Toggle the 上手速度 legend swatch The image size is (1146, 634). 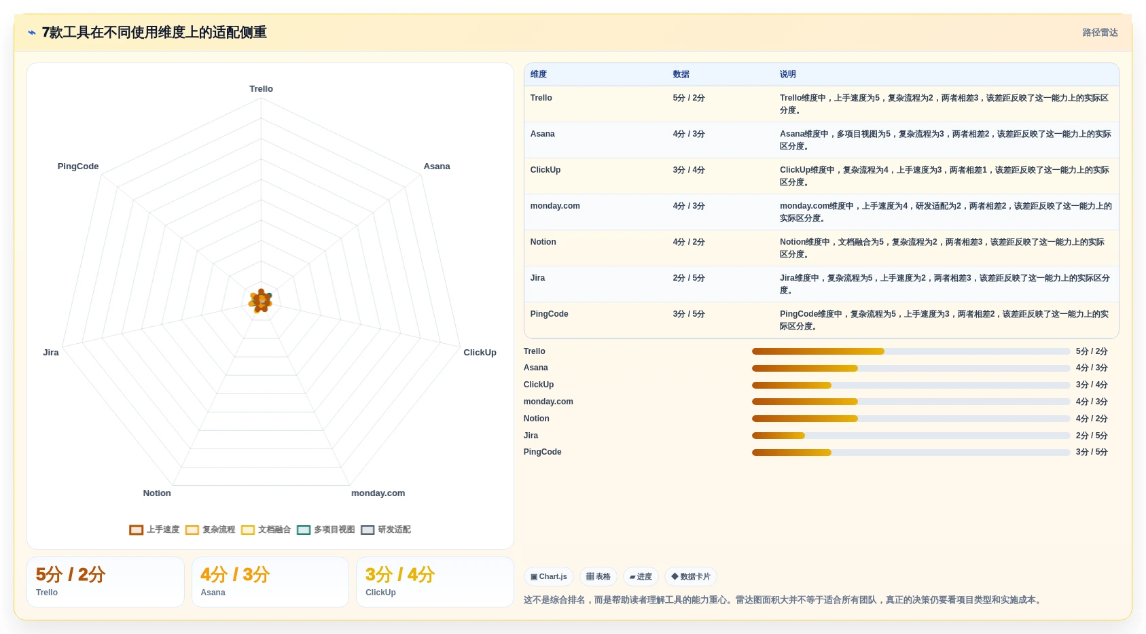coord(137,530)
